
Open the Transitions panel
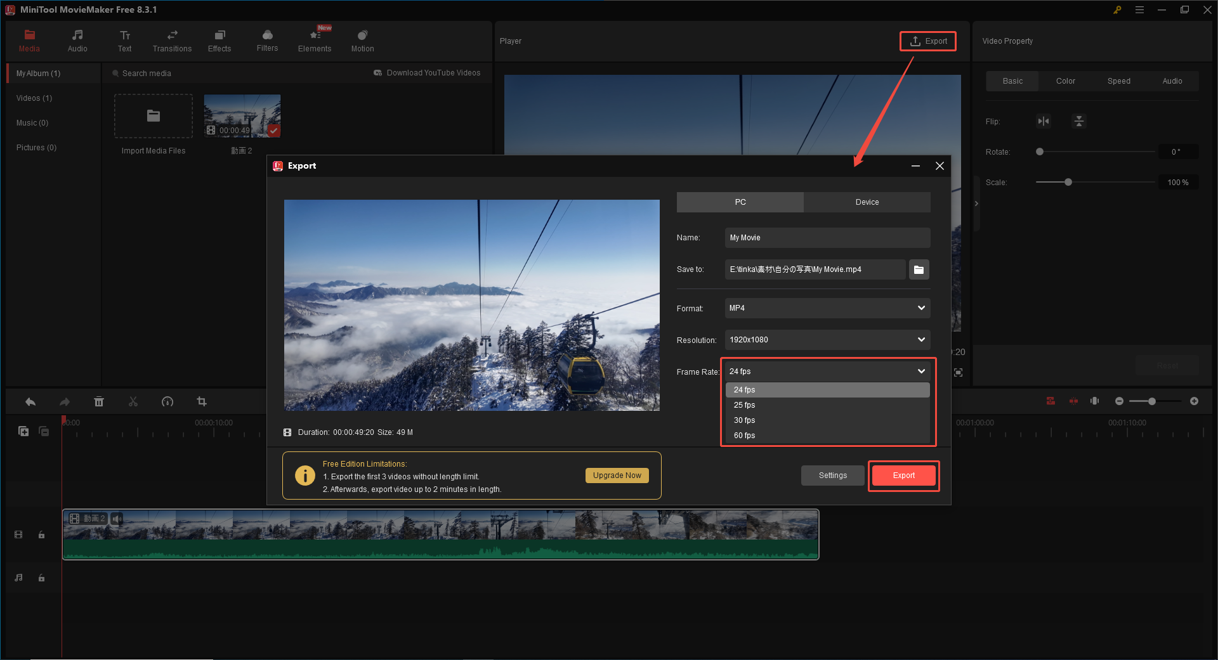[171, 41]
